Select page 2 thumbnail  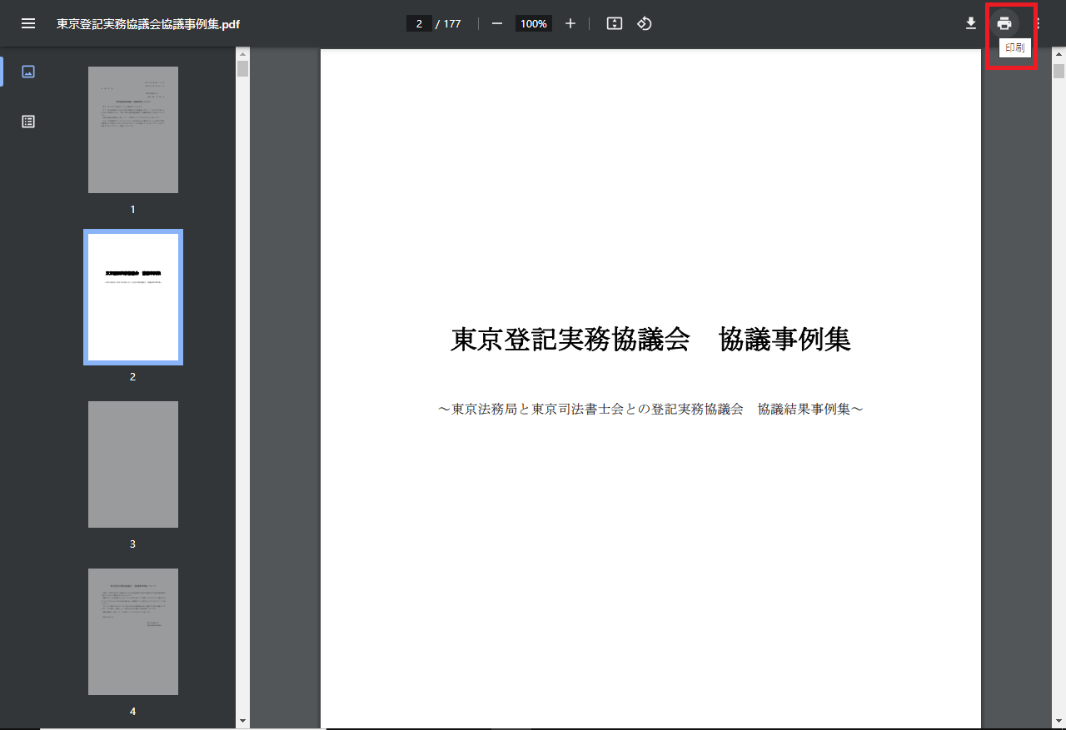tap(133, 297)
